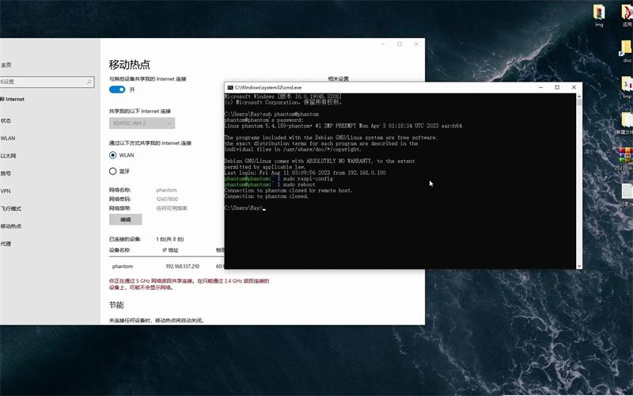
Task: Open the img folder on desktop
Action: click(x=599, y=13)
